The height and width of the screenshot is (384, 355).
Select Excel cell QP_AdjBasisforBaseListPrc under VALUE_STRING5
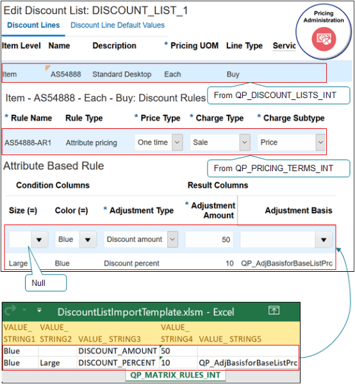click(248, 363)
